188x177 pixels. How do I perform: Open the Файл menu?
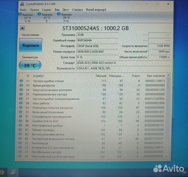coord(23,10)
